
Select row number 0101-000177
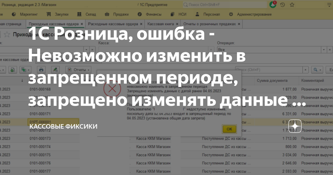pyautogui.click(x=40, y=171)
